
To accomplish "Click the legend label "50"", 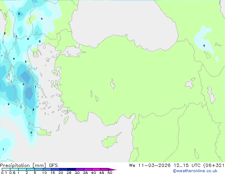I will 110,173.
